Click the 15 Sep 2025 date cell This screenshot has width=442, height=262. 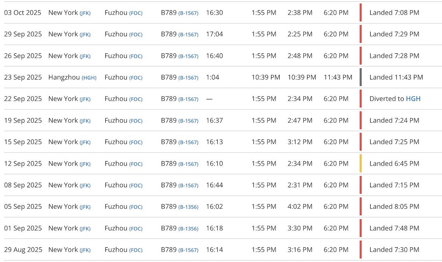click(x=23, y=142)
